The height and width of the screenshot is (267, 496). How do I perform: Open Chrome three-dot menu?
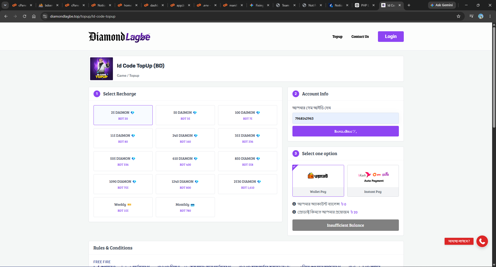coord(490,16)
